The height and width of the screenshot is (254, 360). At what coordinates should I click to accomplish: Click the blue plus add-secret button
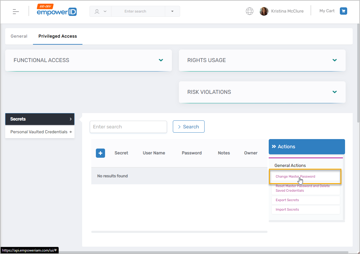[x=100, y=153]
